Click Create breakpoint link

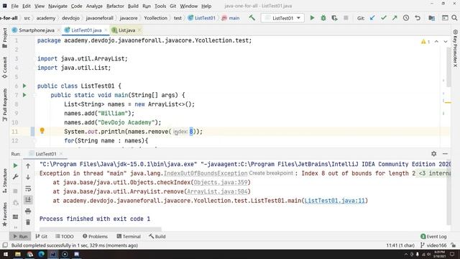tap(271, 173)
